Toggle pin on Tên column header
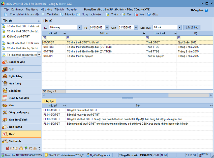This screenshot has height=158, width=214. (x=211, y=106)
